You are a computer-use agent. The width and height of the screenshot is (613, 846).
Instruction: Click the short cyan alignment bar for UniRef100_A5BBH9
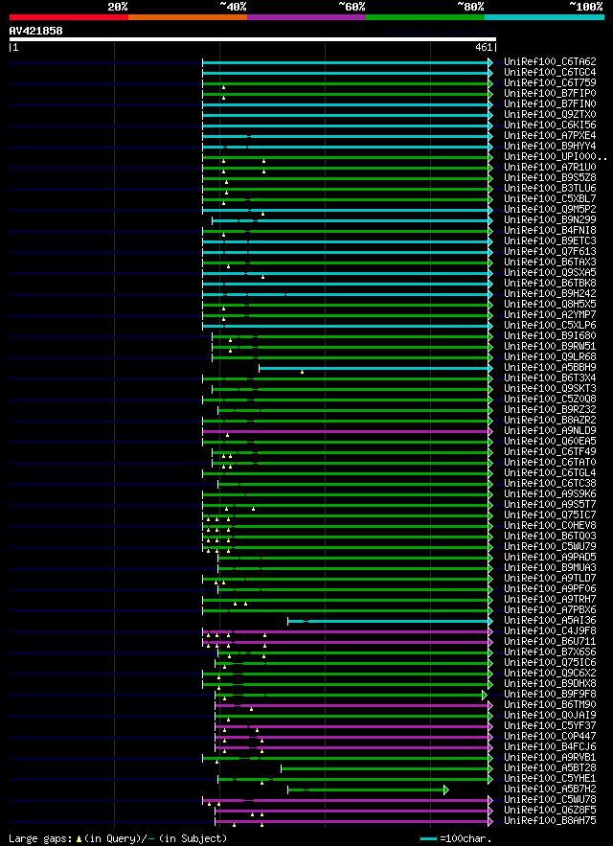pyautogui.click(x=374, y=369)
